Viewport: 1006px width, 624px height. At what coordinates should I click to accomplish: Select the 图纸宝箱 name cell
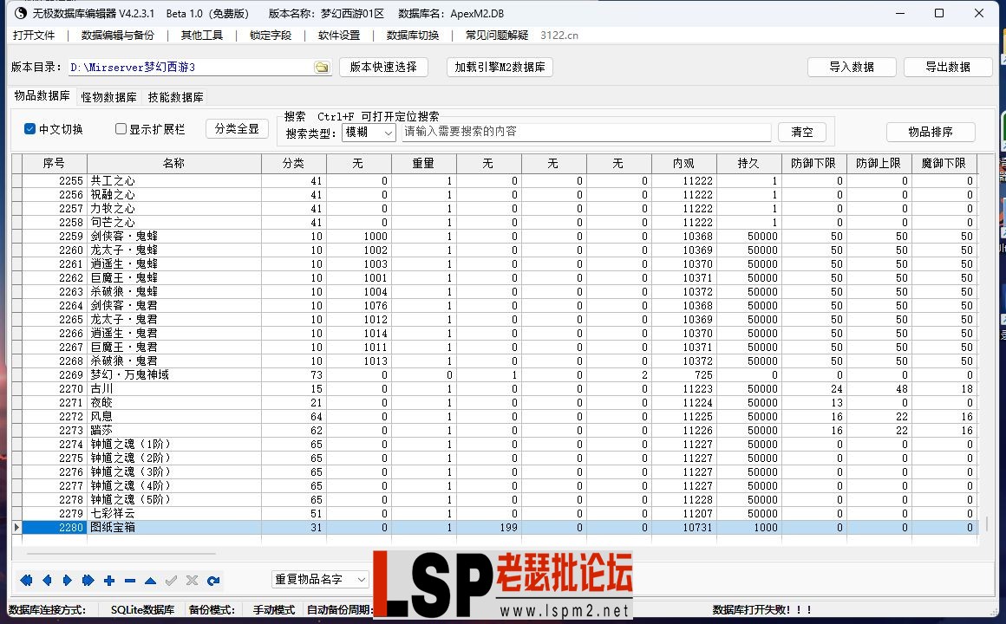click(173, 527)
